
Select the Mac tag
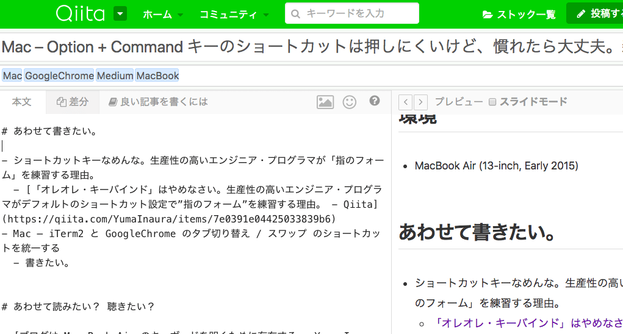12,76
